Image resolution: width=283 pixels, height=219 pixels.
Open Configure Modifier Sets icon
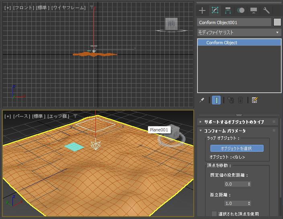[x=255, y=100]
